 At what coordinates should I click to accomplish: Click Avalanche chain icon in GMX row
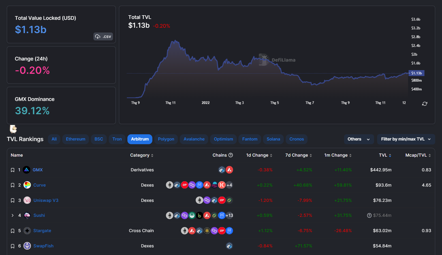tap(229, 170)
